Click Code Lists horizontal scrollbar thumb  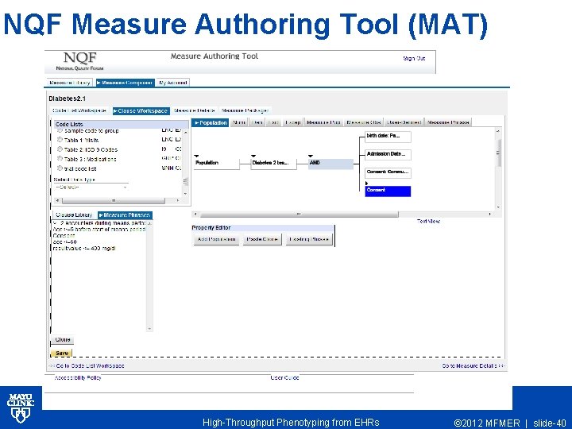click(114, 201)
